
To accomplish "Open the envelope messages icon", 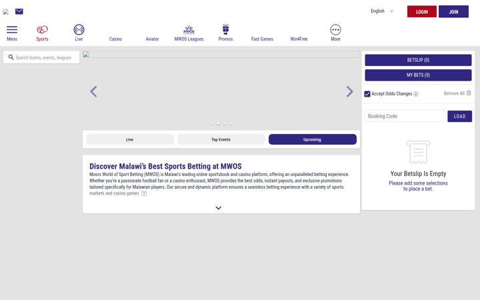I will pos(19,11).
